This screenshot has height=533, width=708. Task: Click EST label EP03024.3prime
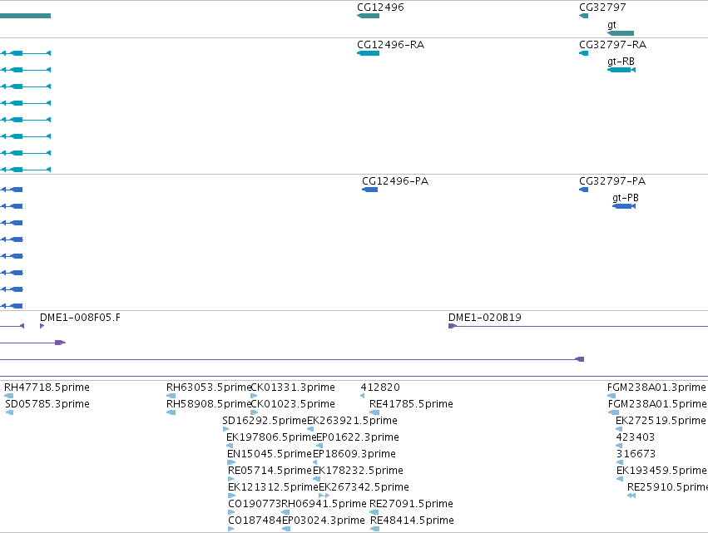(324, 521)
